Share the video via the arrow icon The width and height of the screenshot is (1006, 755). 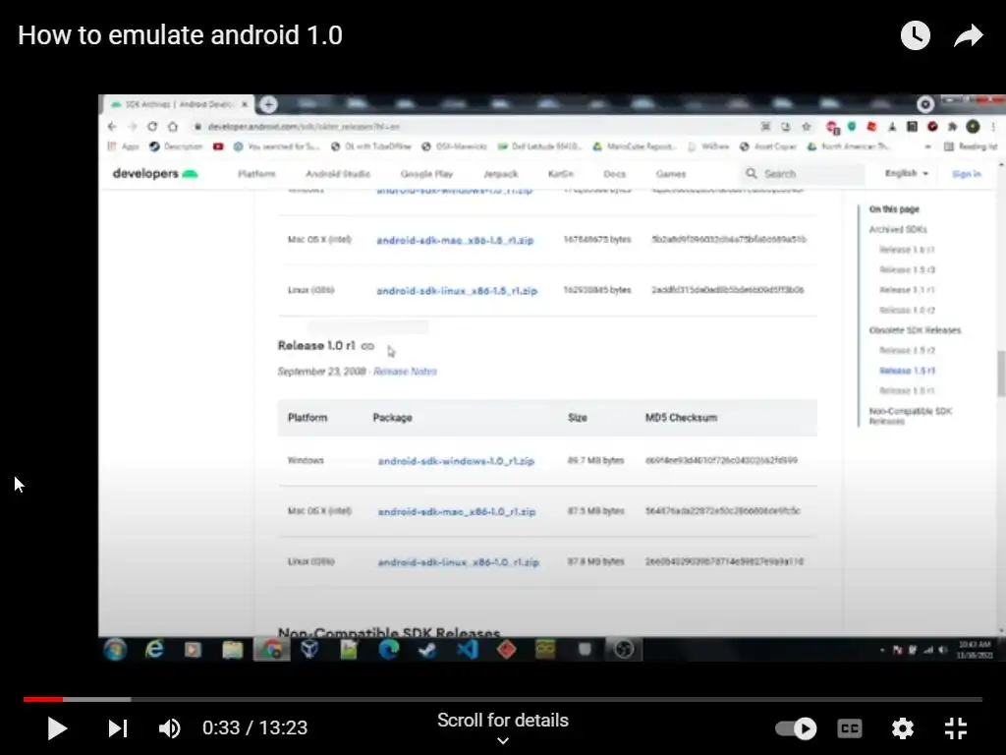point(968,35)
